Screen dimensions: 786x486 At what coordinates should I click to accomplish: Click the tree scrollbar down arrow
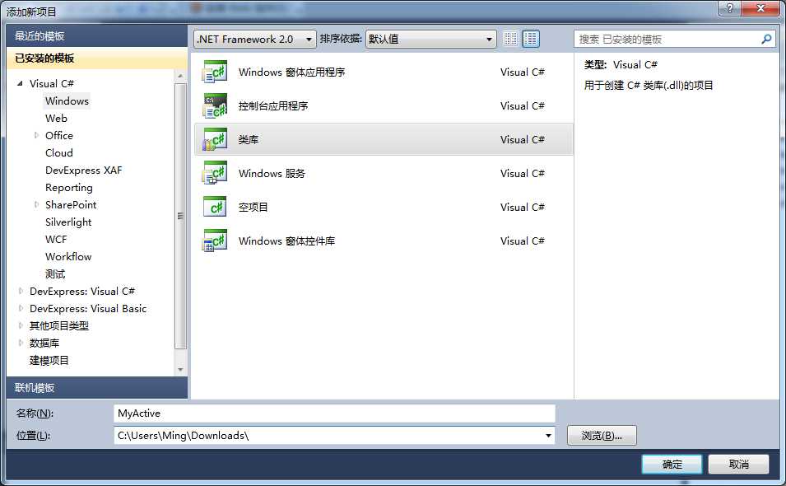point(180,370)
